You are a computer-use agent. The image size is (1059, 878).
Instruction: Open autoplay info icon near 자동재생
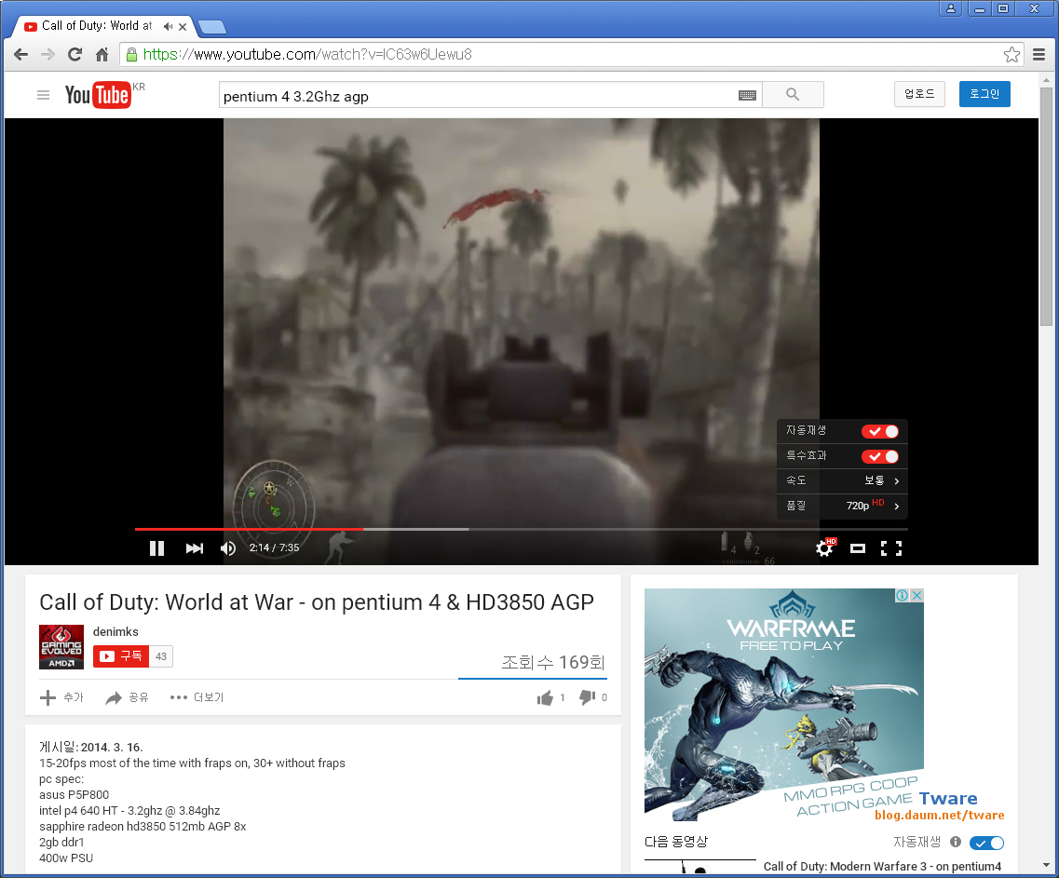pyautogui.click(x=955, y=842)
